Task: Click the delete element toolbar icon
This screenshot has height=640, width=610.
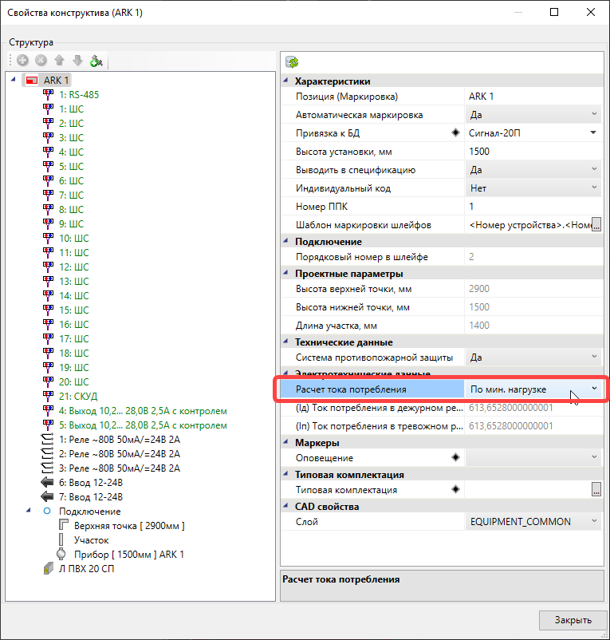Action: (x=41, y=61)
